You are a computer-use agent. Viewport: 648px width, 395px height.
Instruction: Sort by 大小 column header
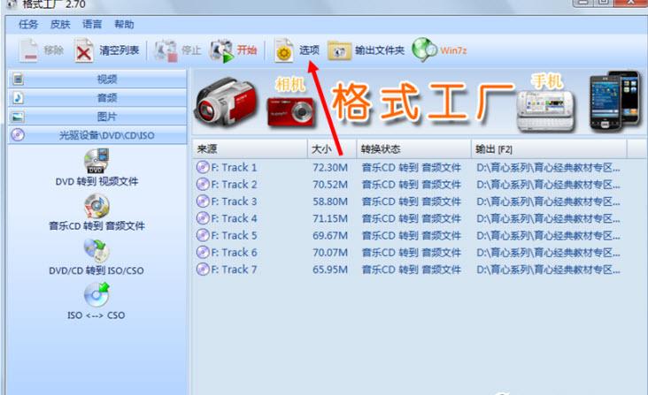[332, 148]
